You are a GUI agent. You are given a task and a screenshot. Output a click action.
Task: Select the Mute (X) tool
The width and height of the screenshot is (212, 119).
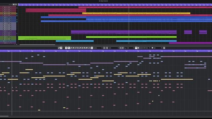82,48
